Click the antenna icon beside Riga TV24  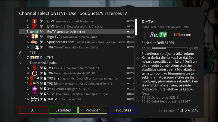click(41, 37)
